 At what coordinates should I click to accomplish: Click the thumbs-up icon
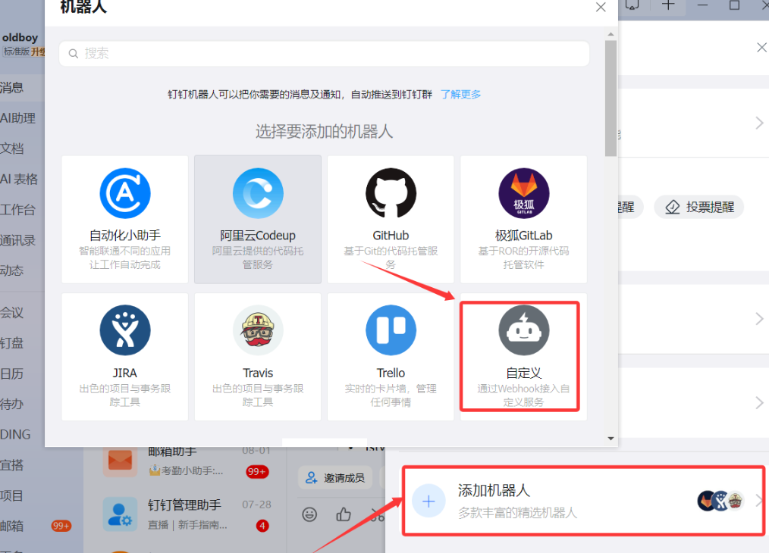344,514
